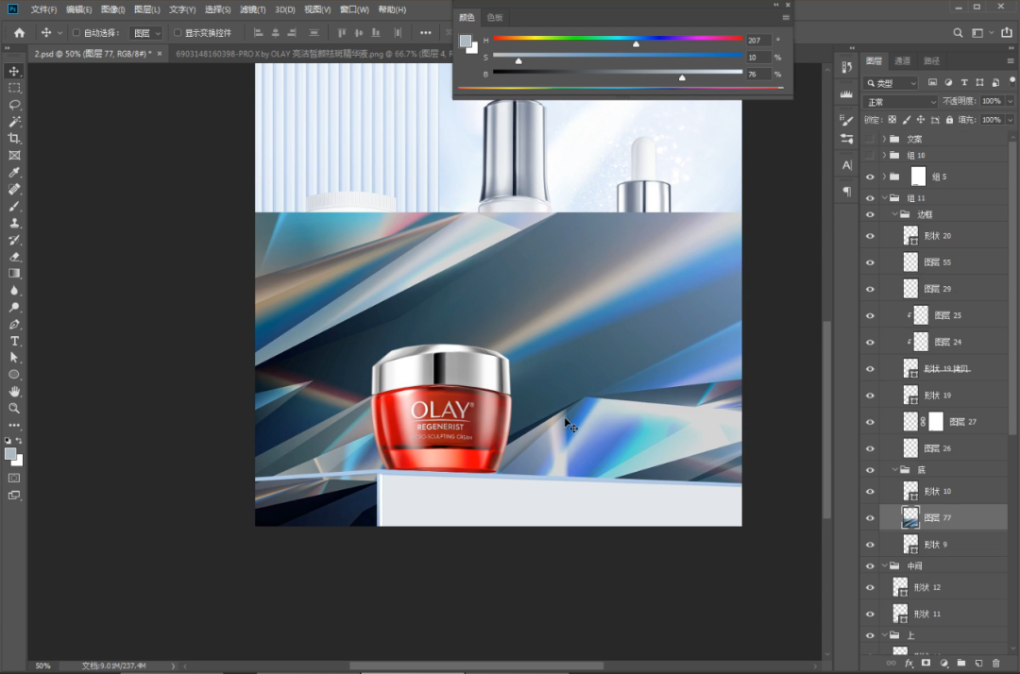1020x674 pixels.
Task: Collapse the 边框 layer group
Action: click(895, 214)
